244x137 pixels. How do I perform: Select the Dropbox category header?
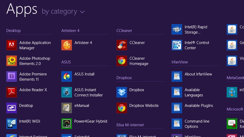pos(124,78)
